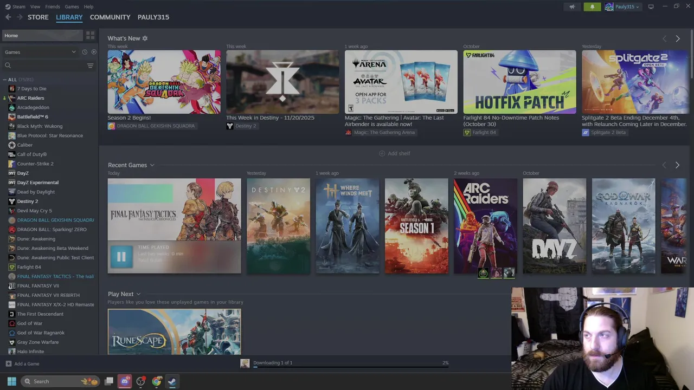Open the Help menu
The width and height of the screenshot is (694, 390).
88,6
